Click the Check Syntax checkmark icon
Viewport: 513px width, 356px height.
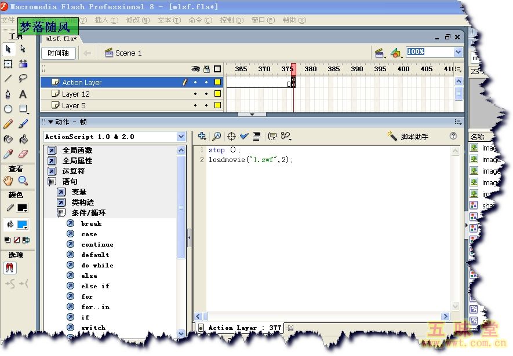tap(244, 137)
